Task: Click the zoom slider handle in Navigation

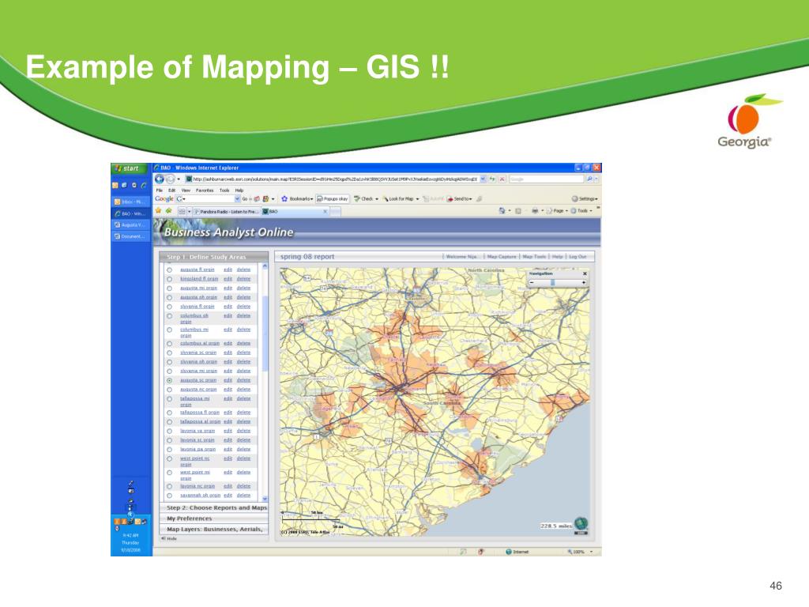Action: pos(552,282)
